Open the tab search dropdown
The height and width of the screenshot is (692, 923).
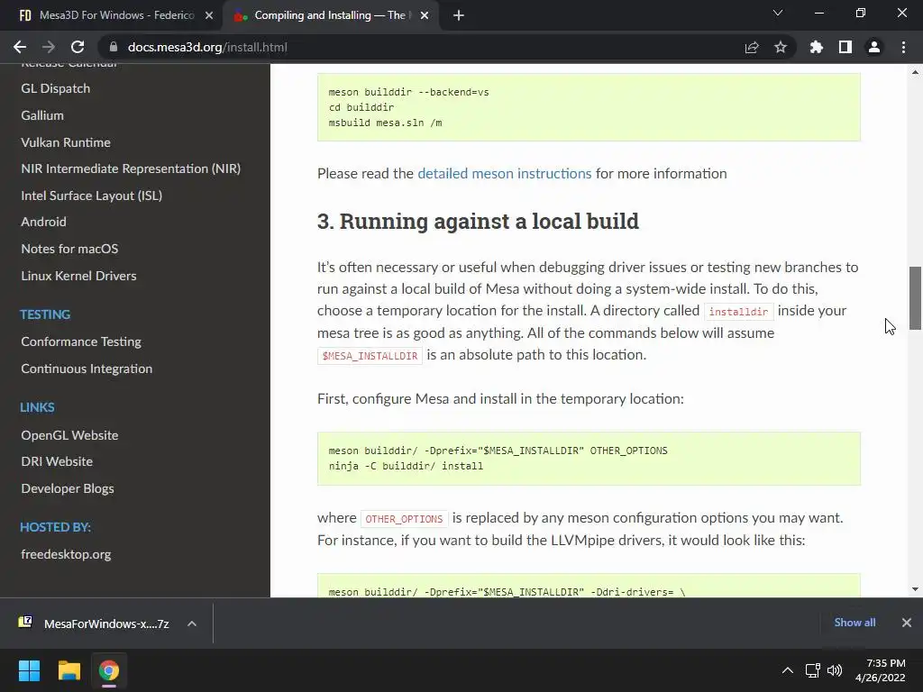778,13
